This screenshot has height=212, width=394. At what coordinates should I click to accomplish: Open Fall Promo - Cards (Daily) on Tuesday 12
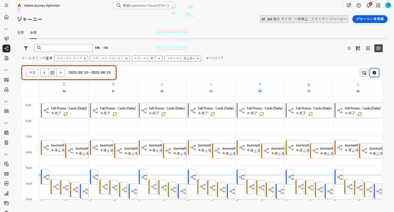click(x=163, y=110)
